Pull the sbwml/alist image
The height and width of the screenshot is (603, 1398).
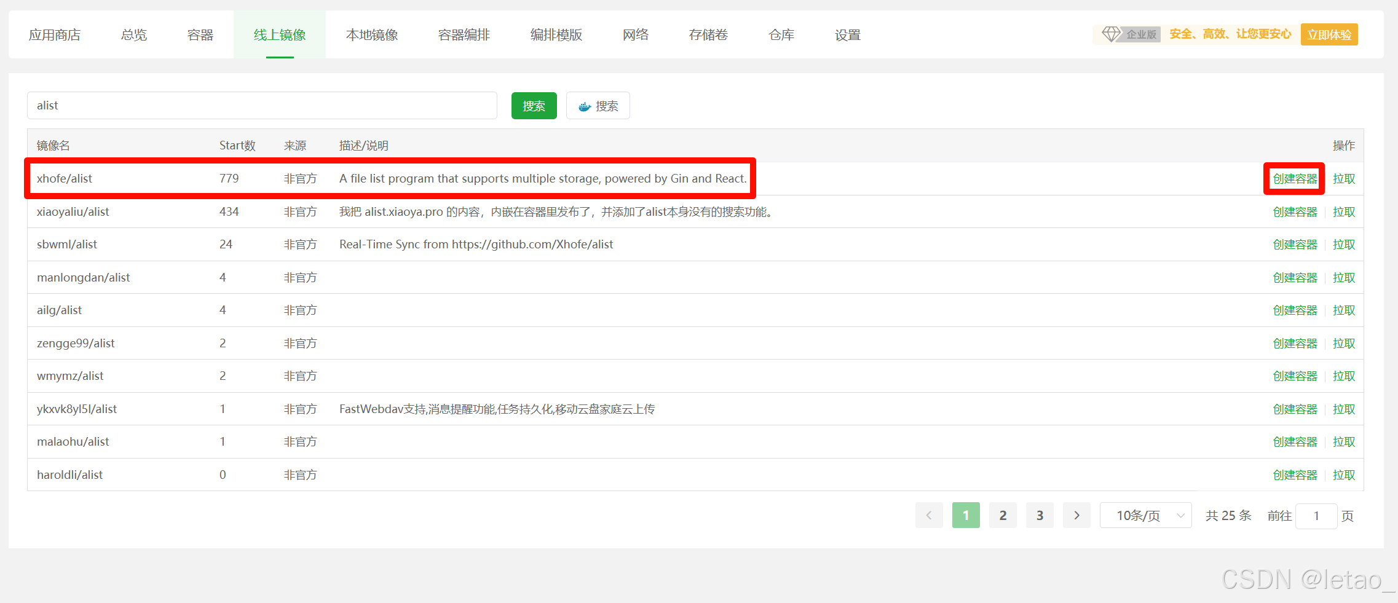tap(1344, 245)
